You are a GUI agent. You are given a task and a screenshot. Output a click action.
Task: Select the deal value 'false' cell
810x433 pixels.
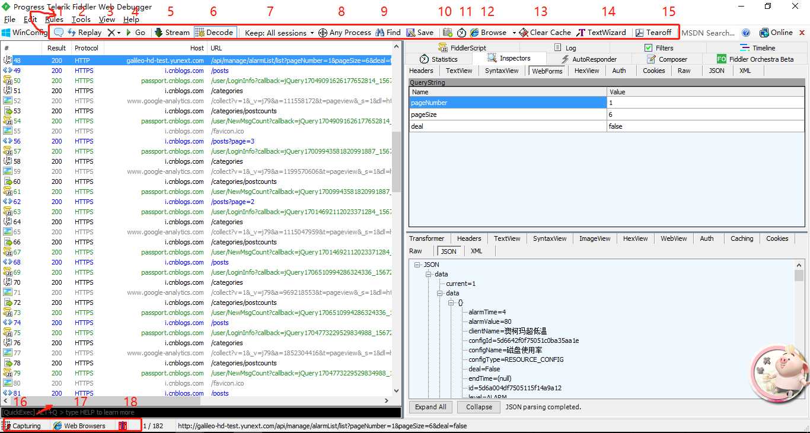pyautogui.click(x=706, y=126)
